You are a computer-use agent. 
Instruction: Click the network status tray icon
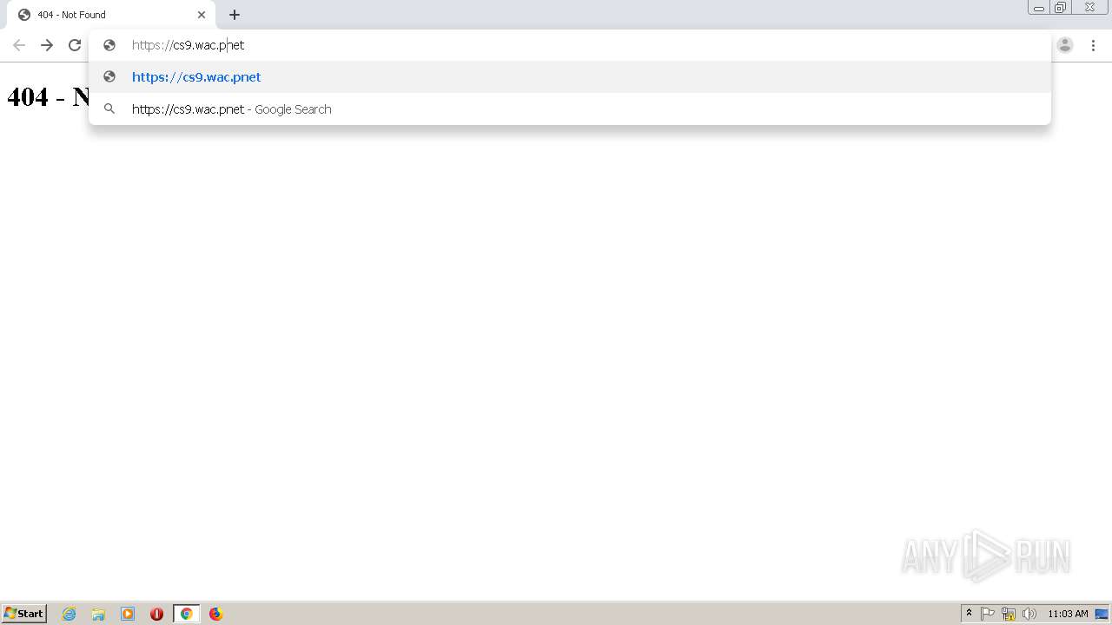tap(1009, 614)
